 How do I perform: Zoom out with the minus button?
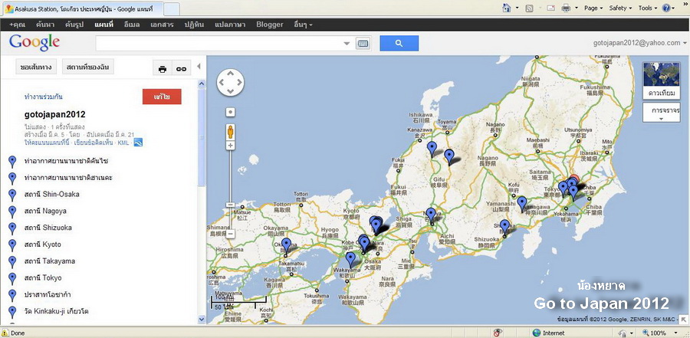tap(230, 234)
